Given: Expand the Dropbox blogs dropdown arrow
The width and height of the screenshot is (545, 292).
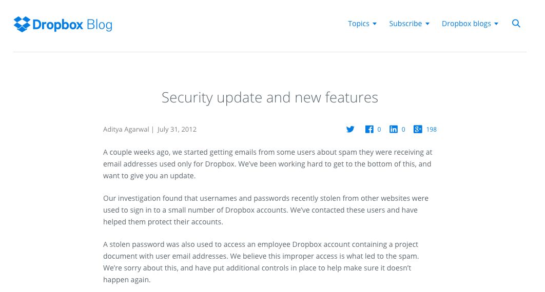Looking at the screenshot, I should 496,24.
